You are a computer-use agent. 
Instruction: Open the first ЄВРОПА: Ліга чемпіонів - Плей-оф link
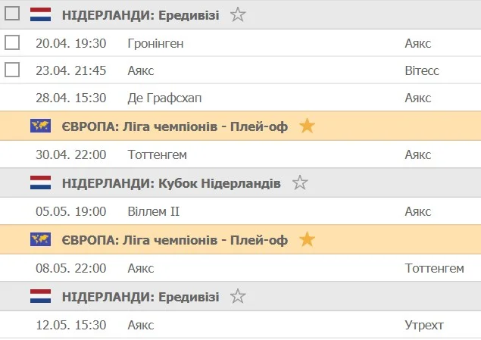pyautogui.click(x=175, y=126)
